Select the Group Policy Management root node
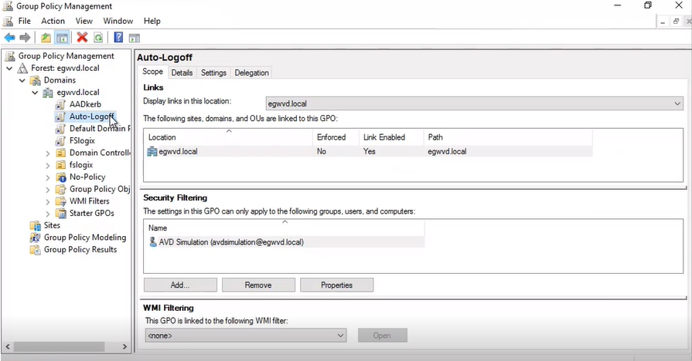This screenshot has width=692, height=361. pos(66,56)
